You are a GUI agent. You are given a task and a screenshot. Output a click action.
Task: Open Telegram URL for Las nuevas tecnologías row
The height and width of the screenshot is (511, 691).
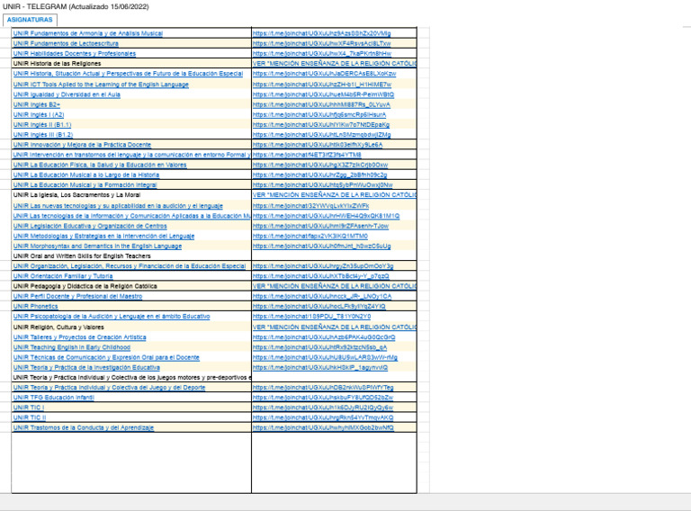pyautogui.click(x=310, y=206)
